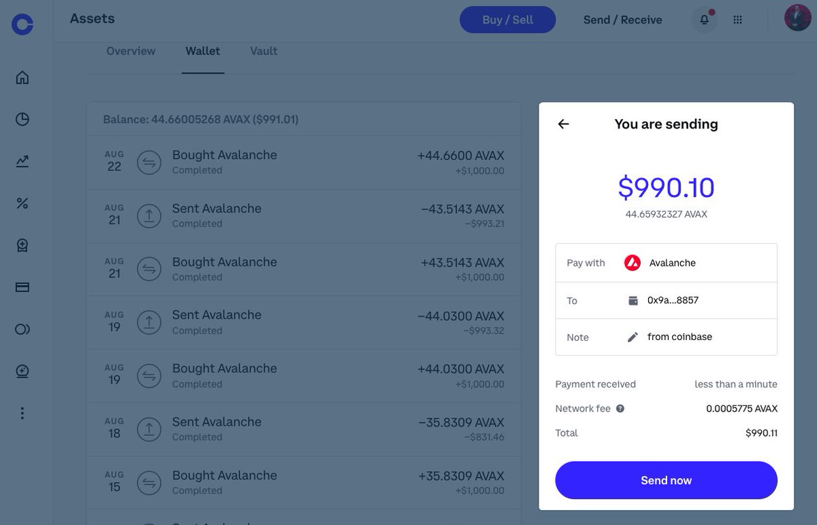817x525 pixels.
Task: Click the +44.6600 AVAX amount
Action: tap(461, 156)
